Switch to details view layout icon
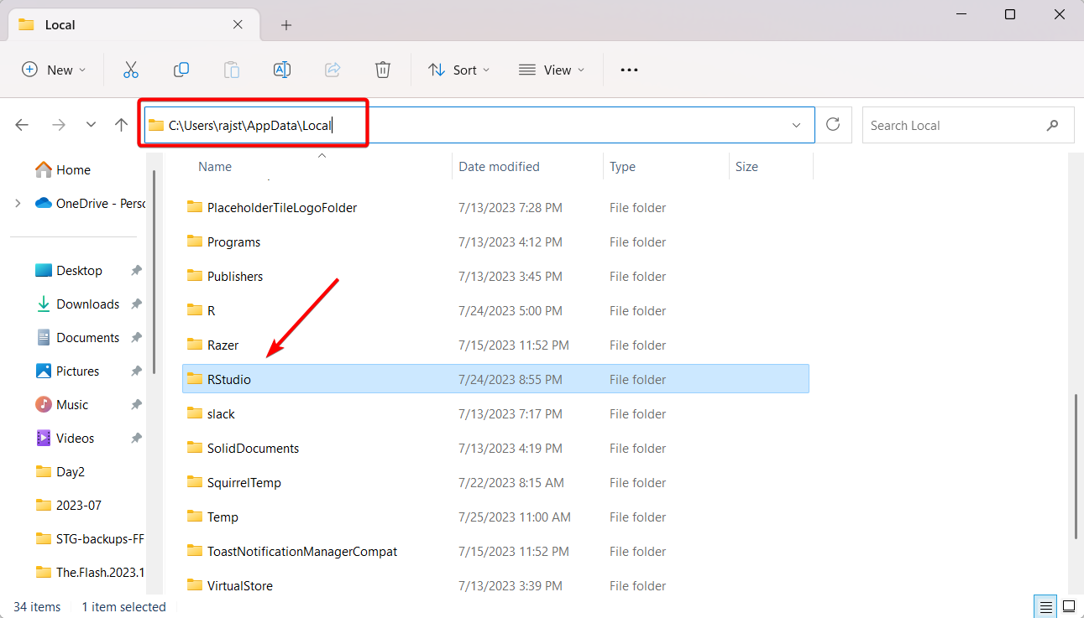 tap(1045, 605)
